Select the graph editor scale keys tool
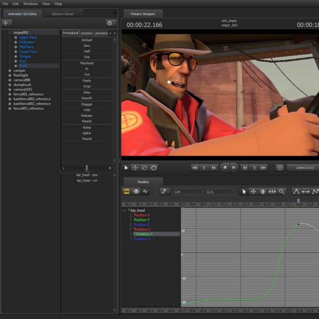Image resolution: width=319 pixels, height=319 pixels. (272, 191)
